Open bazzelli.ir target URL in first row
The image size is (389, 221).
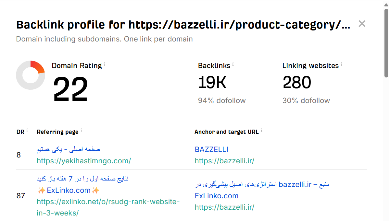[224, 161]
